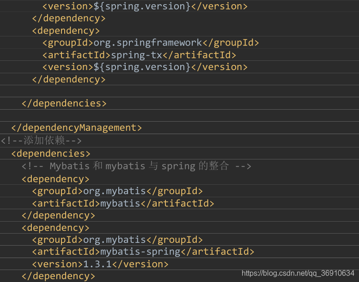This screenshot has height=282, width=359.
Task: Click the closing dependencies tag line
Action: (64, 103)
